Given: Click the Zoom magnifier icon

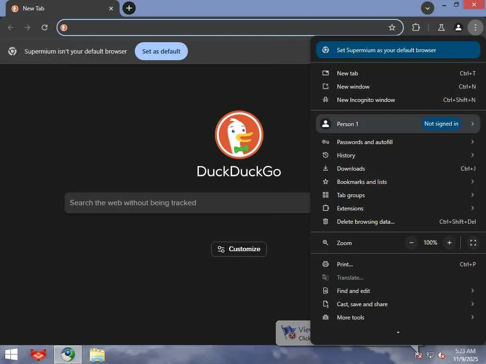Looking at the screenshot, I should click(x=326, y=243).
